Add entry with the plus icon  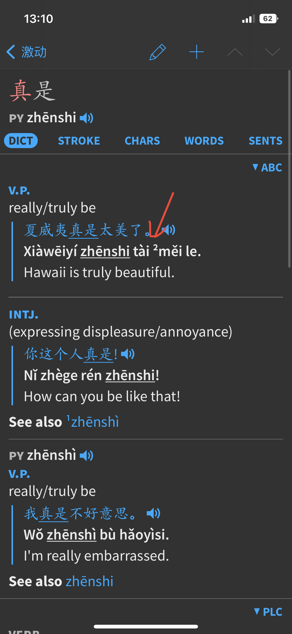click(196, 52)
